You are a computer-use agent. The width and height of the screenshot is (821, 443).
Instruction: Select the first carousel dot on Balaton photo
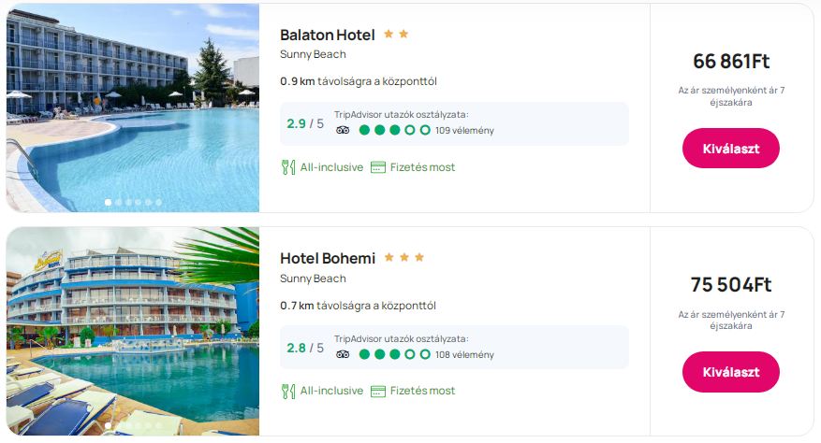[x=108, y=202]
